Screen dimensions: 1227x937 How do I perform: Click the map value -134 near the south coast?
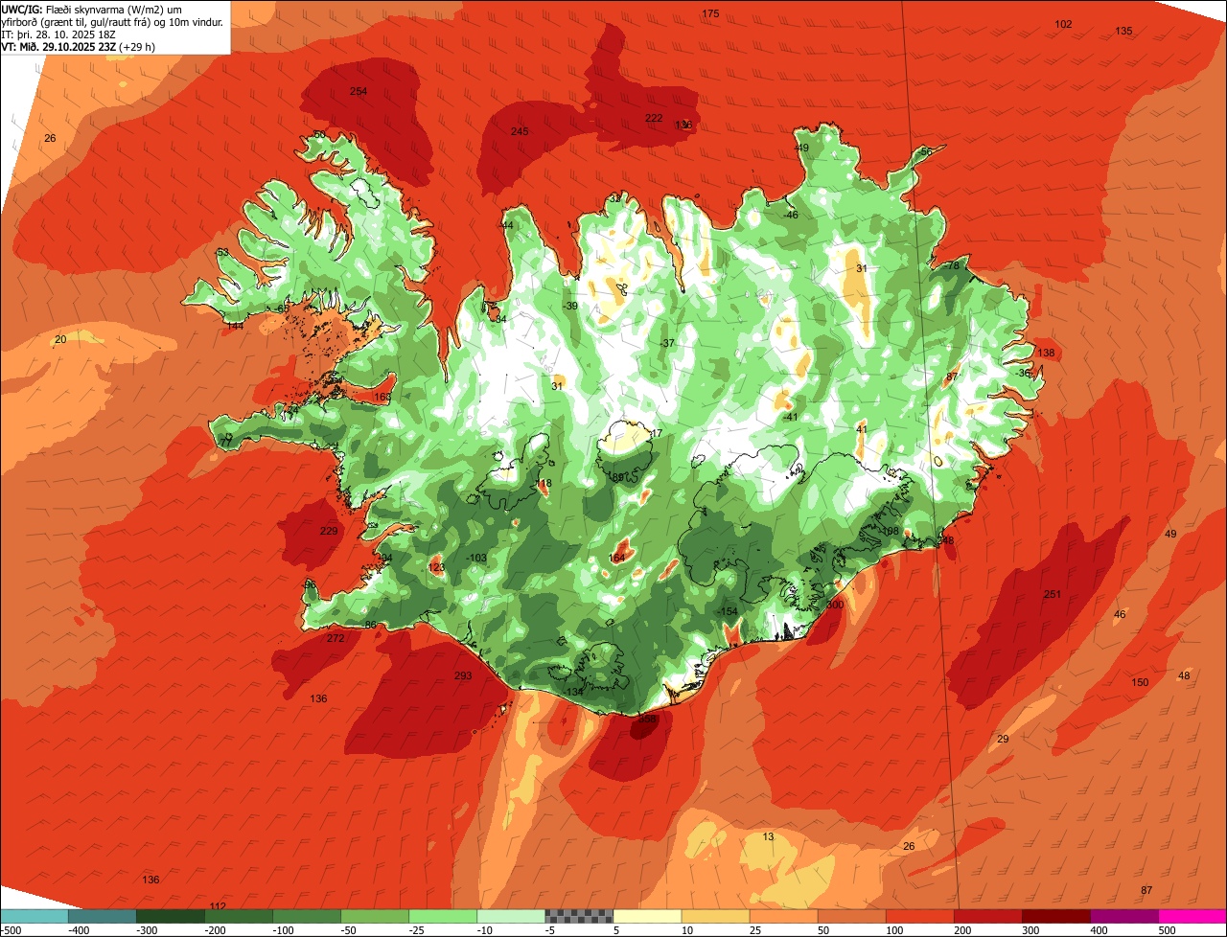point(572,692)
